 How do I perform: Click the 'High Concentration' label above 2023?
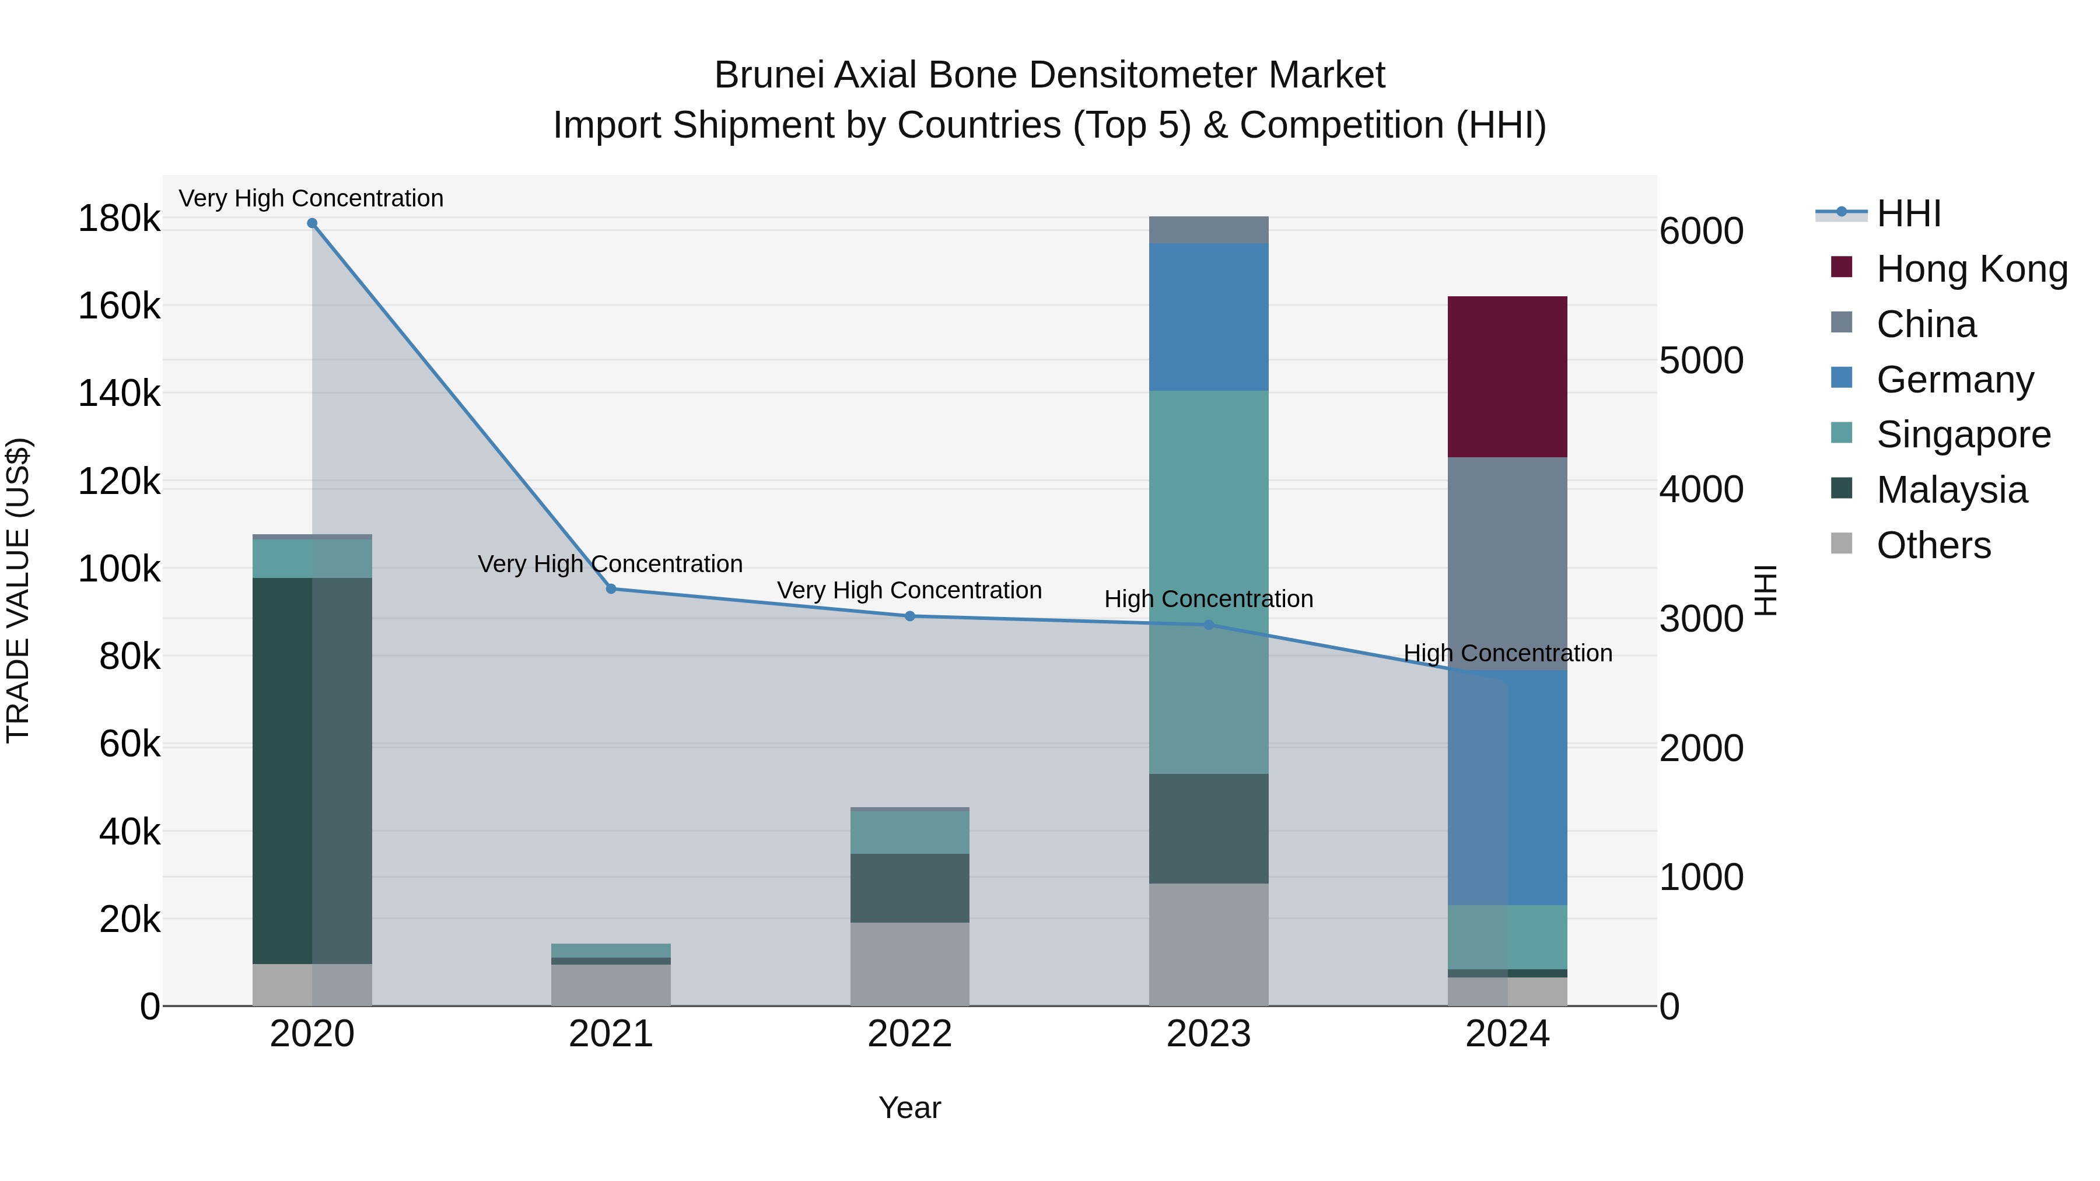[1209, 599]
